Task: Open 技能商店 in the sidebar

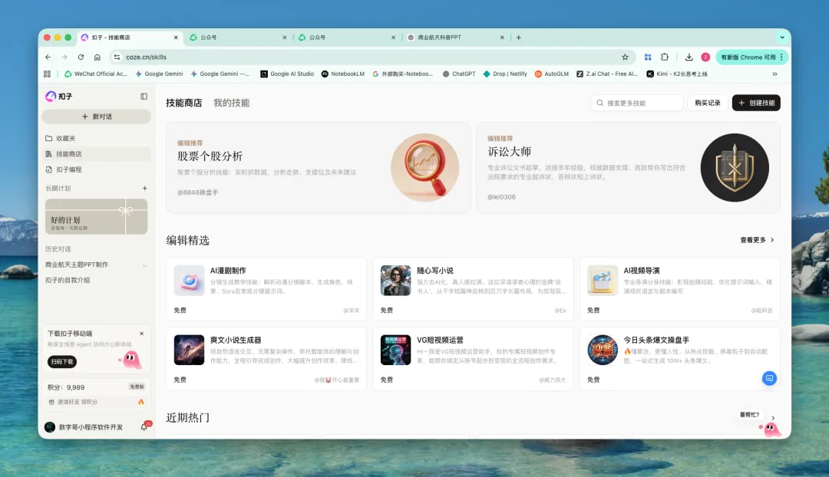Action: tap(96, 153)
